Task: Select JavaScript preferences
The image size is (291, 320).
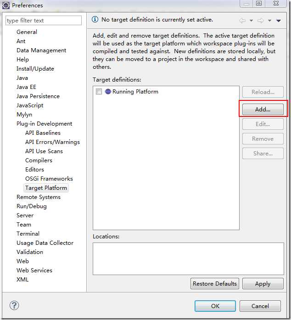Action: pyautogui.click(x=30, y=105)
